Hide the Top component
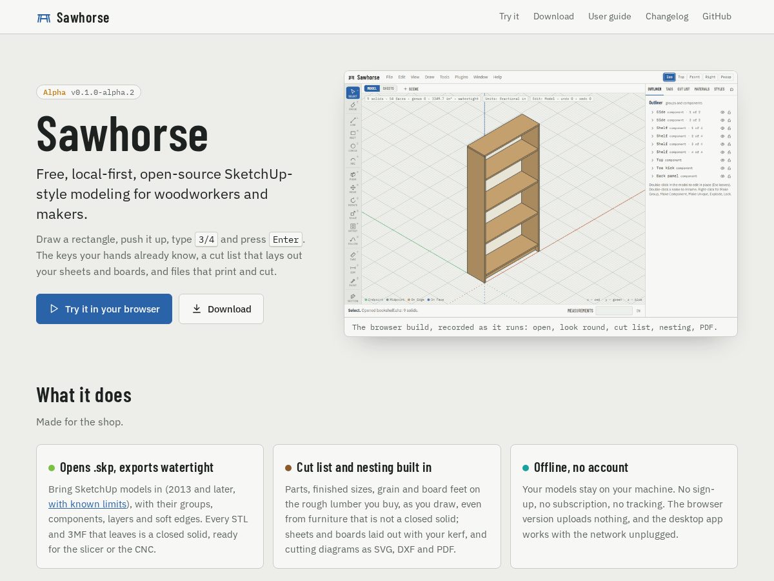774x581 pixels. tap(722, 160)
